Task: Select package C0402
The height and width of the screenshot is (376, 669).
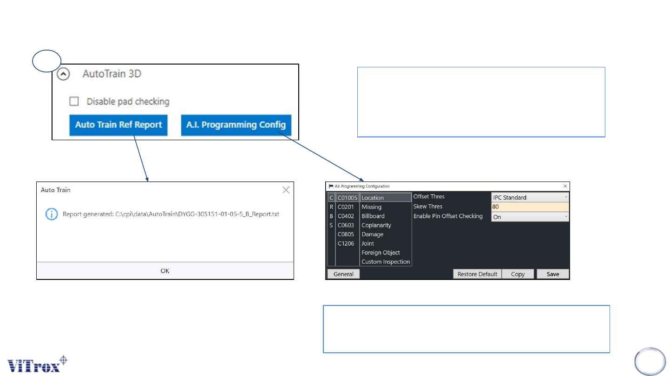Action: (348, 216)
